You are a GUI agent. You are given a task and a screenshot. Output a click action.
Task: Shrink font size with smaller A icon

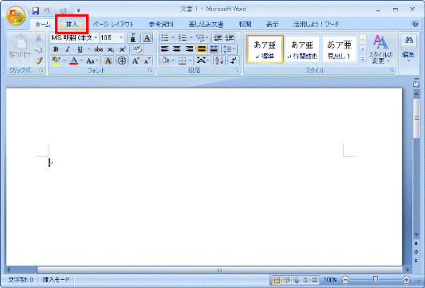(x=148, y=60)
